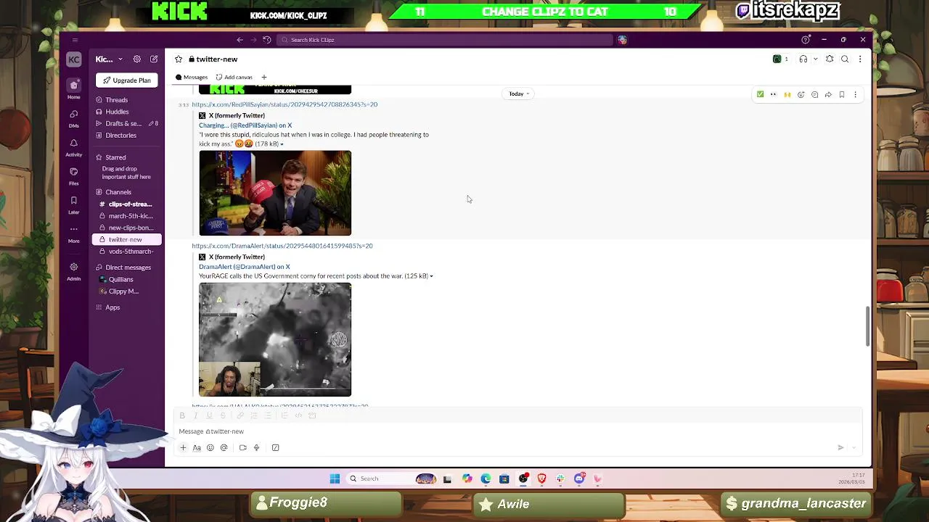
Task: Insert a mention with @ icon
Action: (x=224, y=448)
